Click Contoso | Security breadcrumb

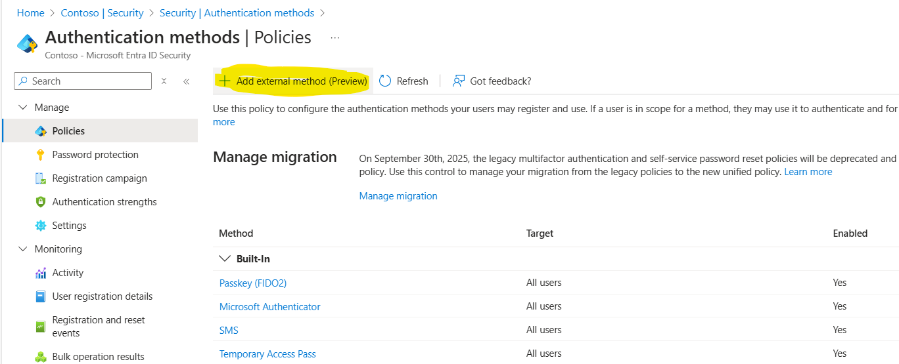pyautogui.click(x=102, y=13)
